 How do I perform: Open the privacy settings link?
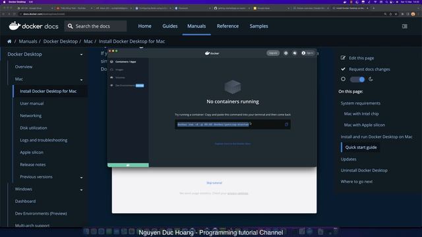click(237, 193)
